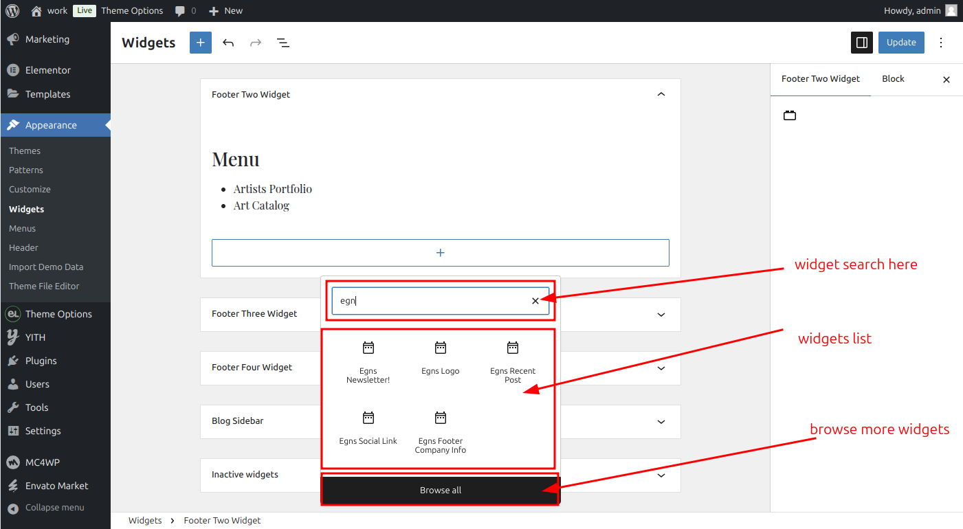Click the widget area icon in sidebar
963x529 pixels.
click(790, 115)
